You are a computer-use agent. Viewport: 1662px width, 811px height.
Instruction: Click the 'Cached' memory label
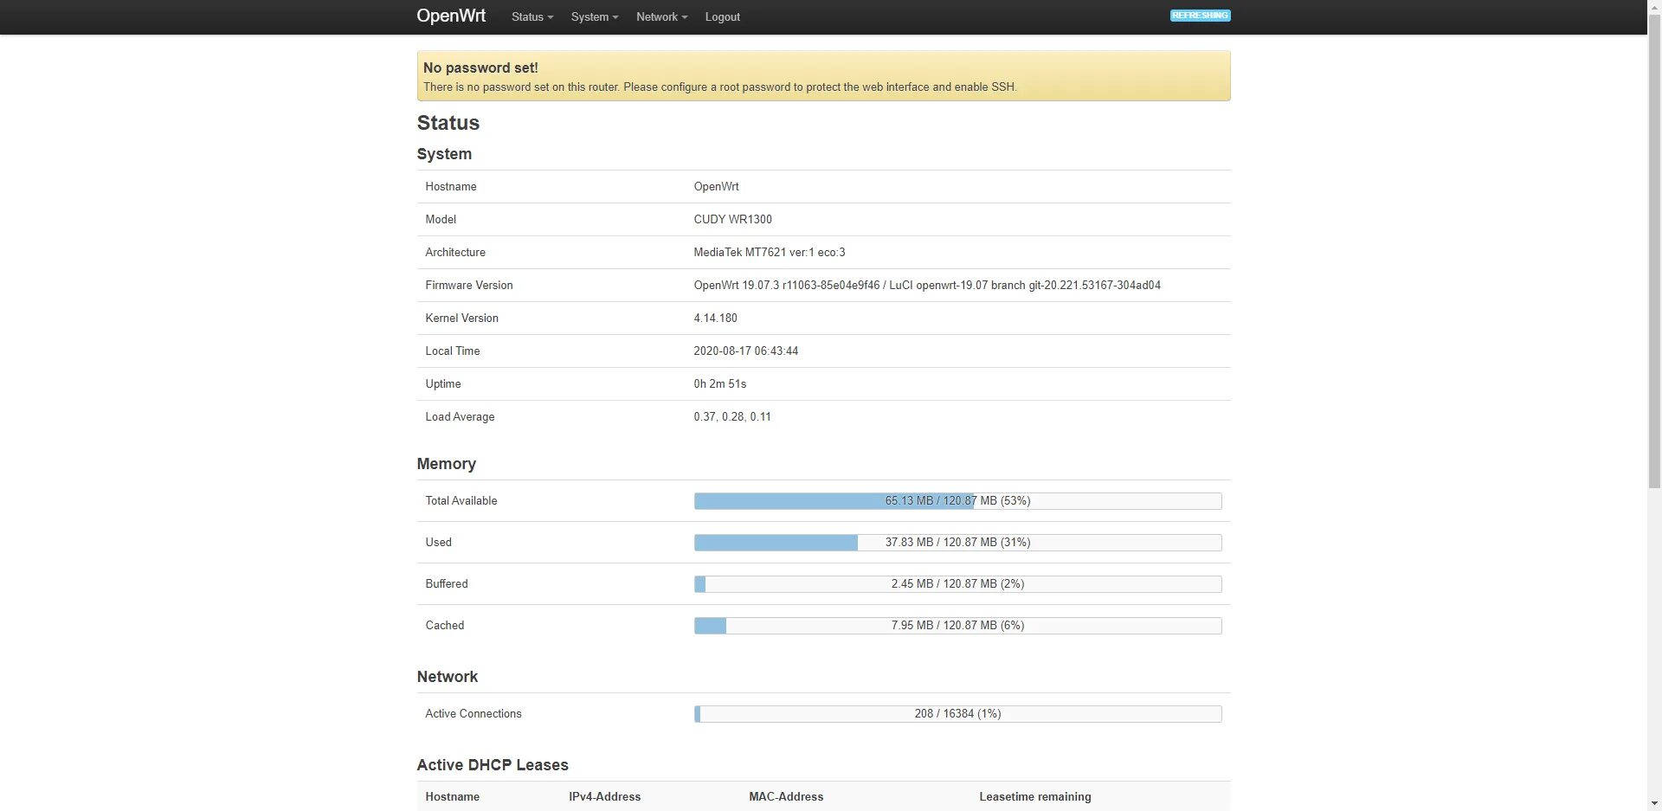[x=445, y=626]
